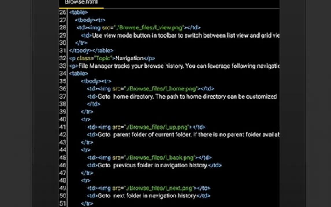Viewport: 331px width, 207px height.
Task: Click the table tag on line 34
Action: (x=78, y=74)
